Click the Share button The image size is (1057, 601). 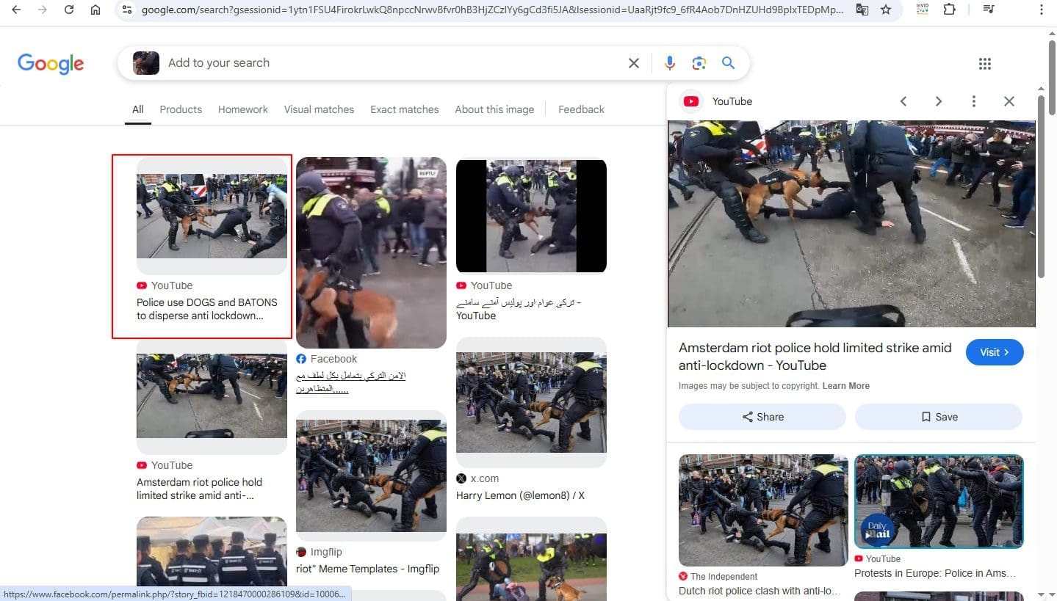point(762,417)
